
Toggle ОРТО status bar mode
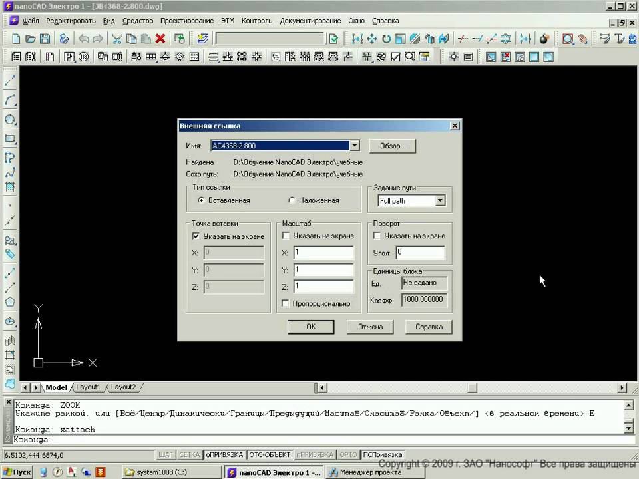[x=348, y=454]
